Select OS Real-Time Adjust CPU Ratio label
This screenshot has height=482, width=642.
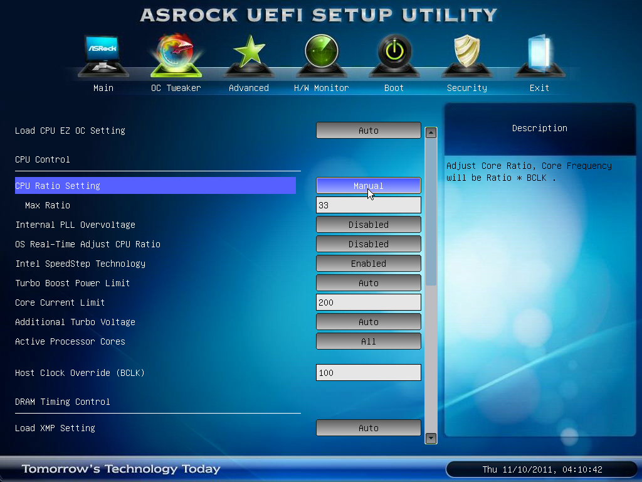pyautogui.click(x=88, y=244)
